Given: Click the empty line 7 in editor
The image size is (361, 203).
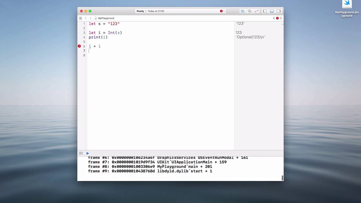Looking at the screenshot, I should tap(161, 51).
